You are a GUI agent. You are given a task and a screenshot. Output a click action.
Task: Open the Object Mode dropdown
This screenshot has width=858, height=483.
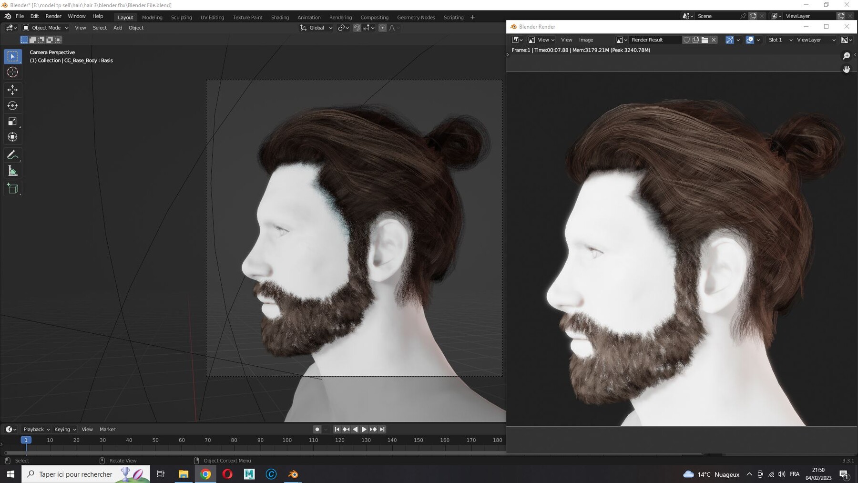coord(46,28)
